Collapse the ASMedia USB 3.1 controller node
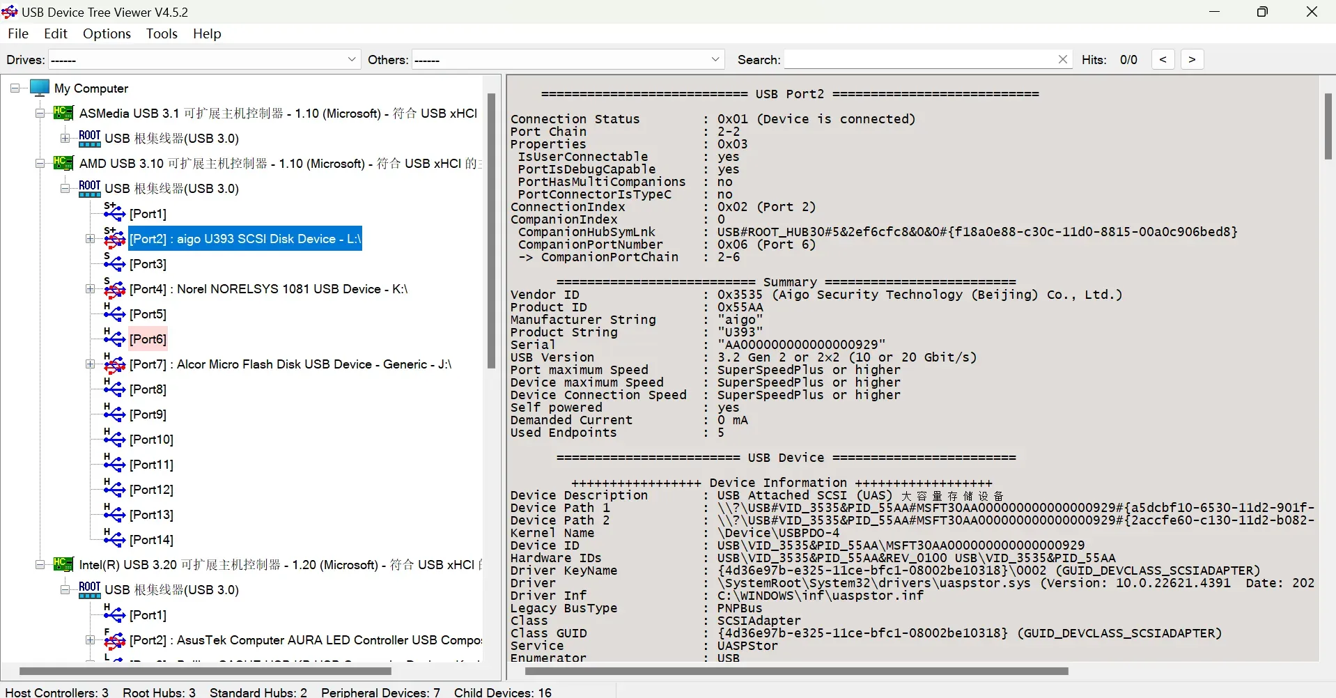 (x=40, y=114)
